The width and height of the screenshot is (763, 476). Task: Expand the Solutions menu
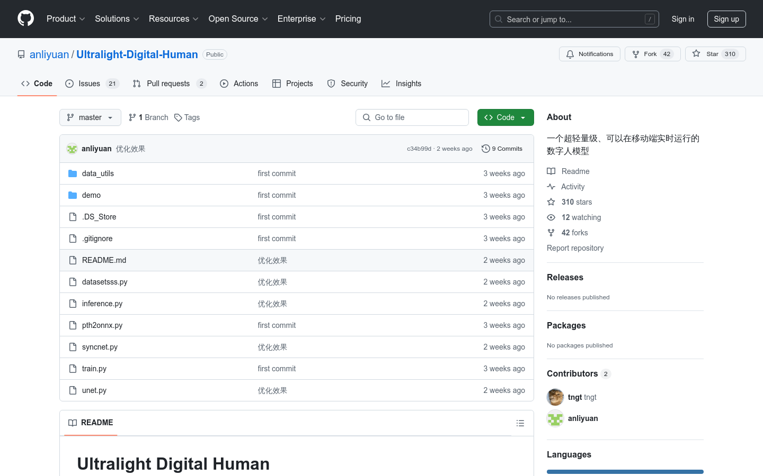[x=117, y=19]
